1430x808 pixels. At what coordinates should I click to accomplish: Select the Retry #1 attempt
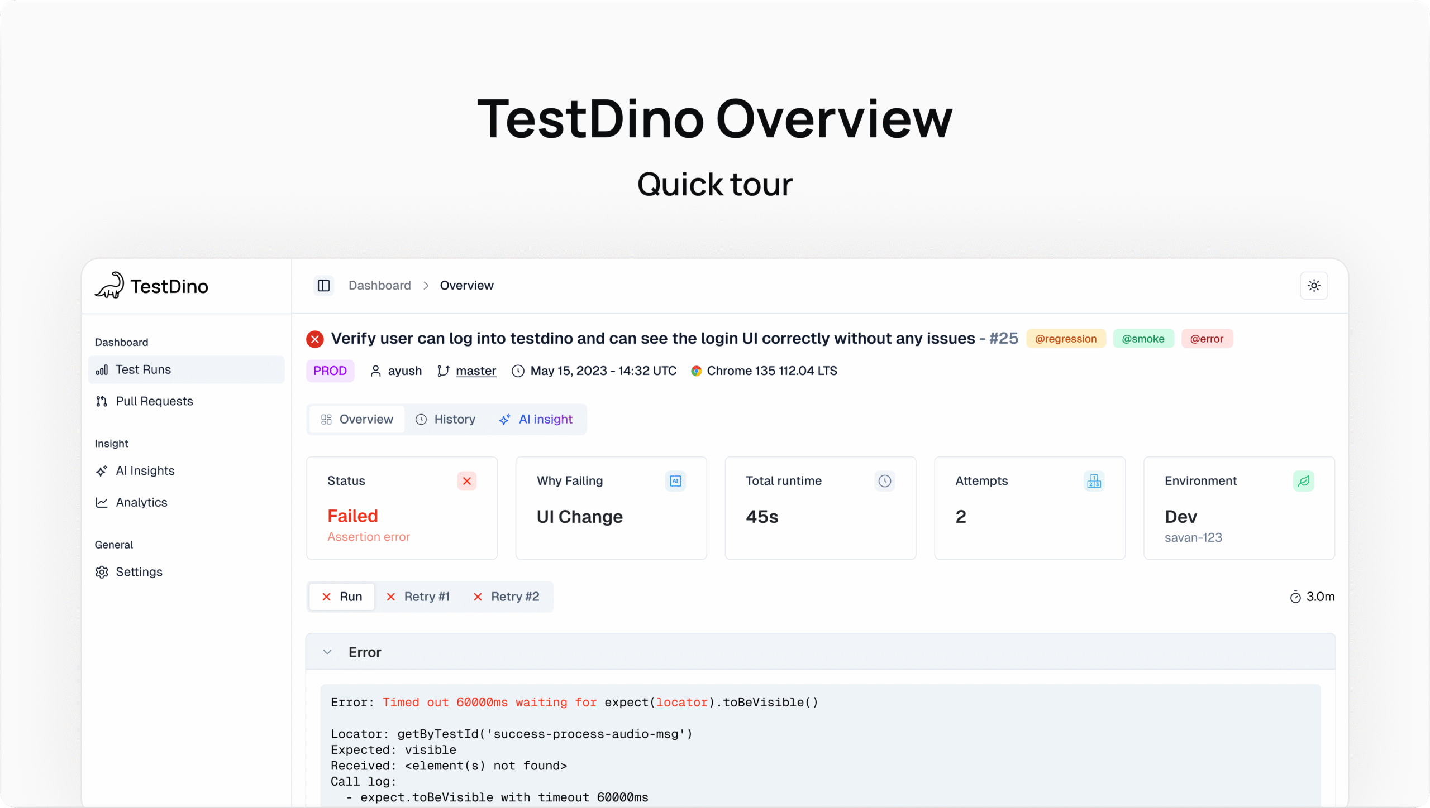pyautogui.click(x=427, y=596)
